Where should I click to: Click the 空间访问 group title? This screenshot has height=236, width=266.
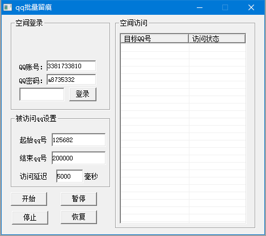(133, 23)
